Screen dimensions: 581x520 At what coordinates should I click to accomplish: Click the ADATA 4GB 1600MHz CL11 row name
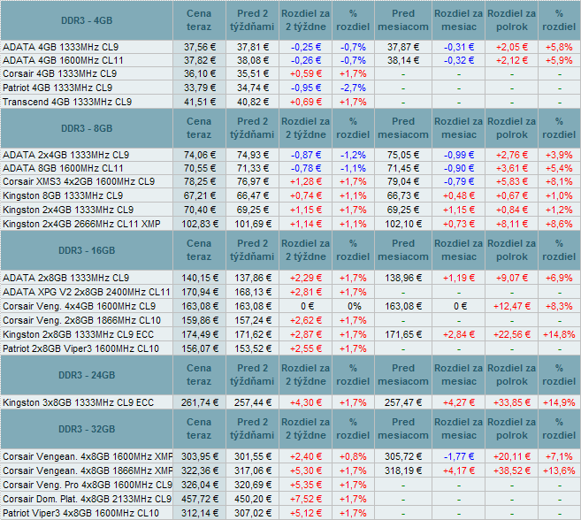[63, 60]
